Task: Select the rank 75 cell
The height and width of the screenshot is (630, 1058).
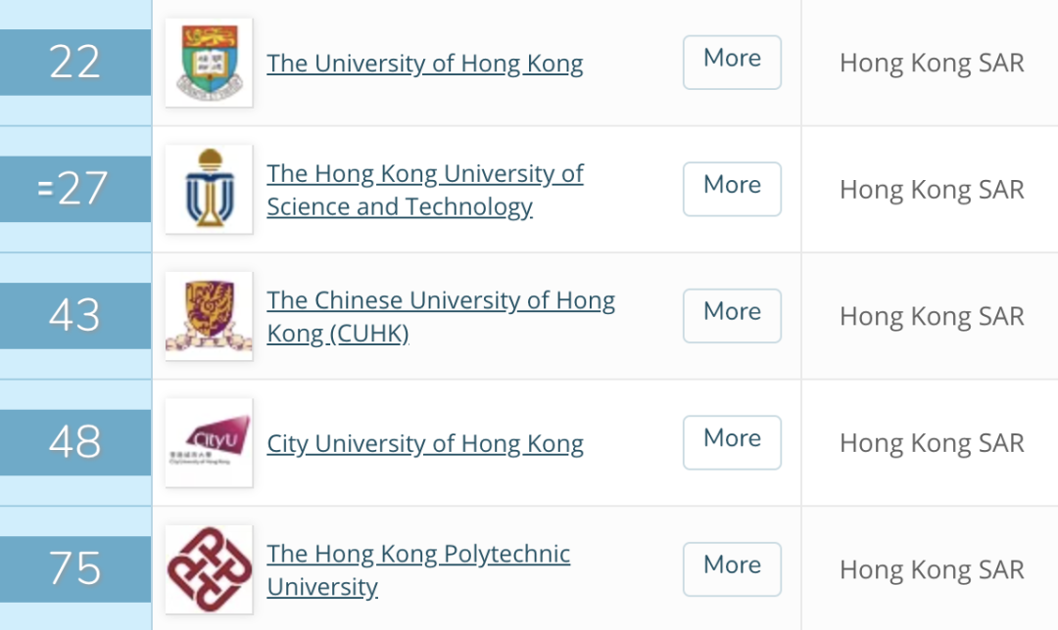Action: pos(74,569)
